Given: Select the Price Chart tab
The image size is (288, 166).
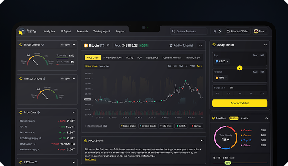Looking at the screenshot, I should click(93, 57).
